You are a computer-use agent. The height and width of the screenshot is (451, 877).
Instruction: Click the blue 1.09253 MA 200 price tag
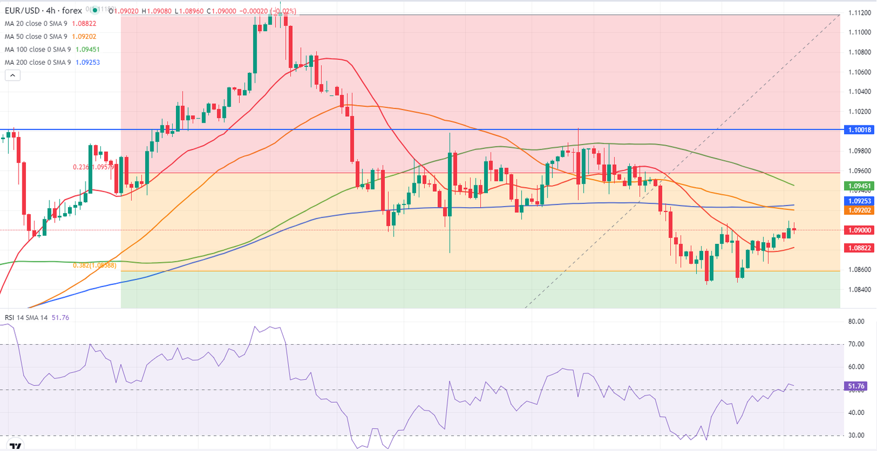pos(859,201)
